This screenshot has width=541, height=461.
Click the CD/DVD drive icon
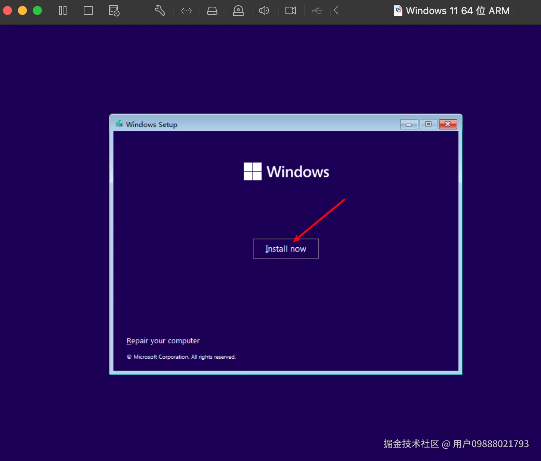click(x=238, y=11)
